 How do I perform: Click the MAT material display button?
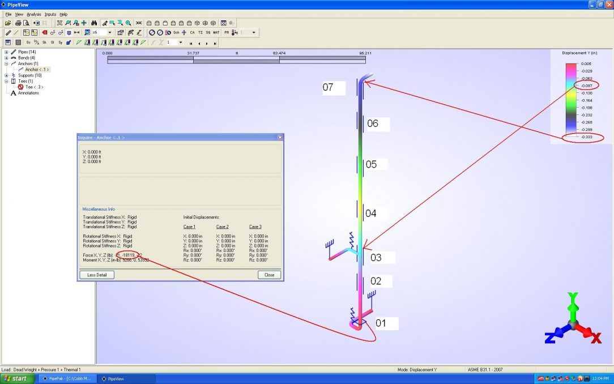pos(216,32)
